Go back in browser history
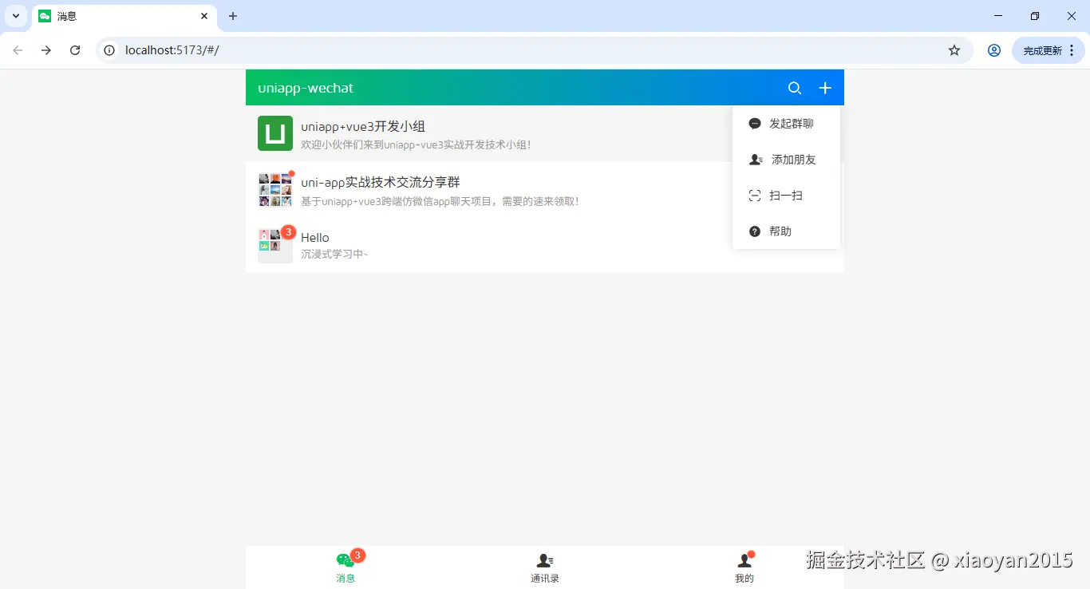The width and height of the screenshot is (1090, 589). 18,50
